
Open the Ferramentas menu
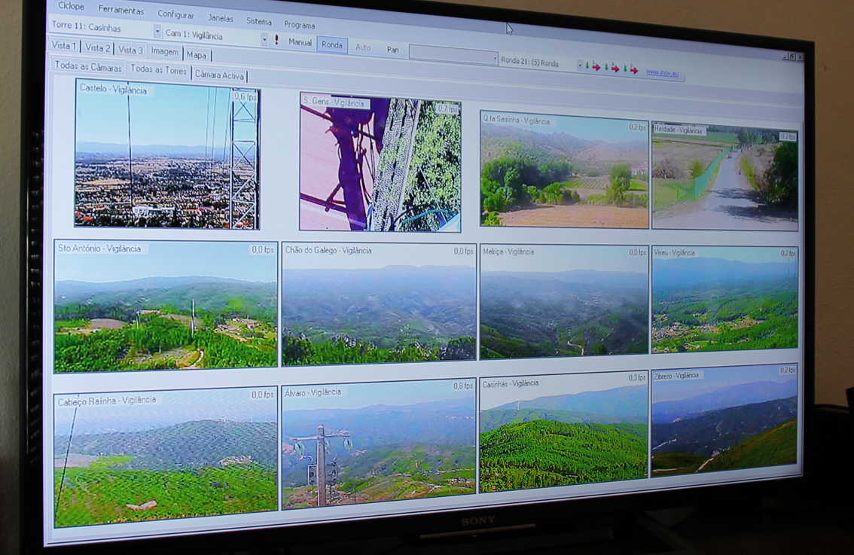(120, 11)
